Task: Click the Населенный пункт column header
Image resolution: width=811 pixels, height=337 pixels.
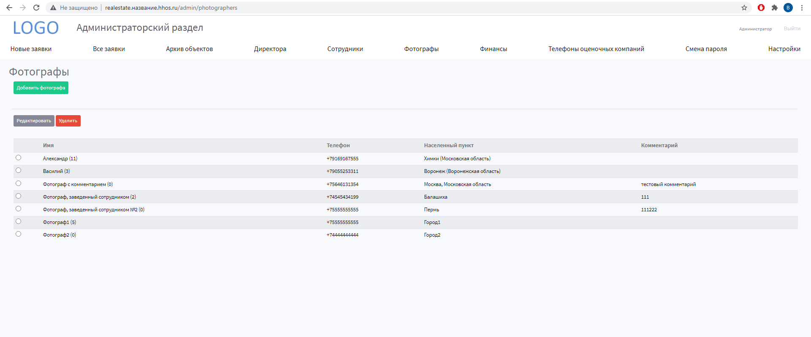Action: pyautogui.click(x=449, y=146)
